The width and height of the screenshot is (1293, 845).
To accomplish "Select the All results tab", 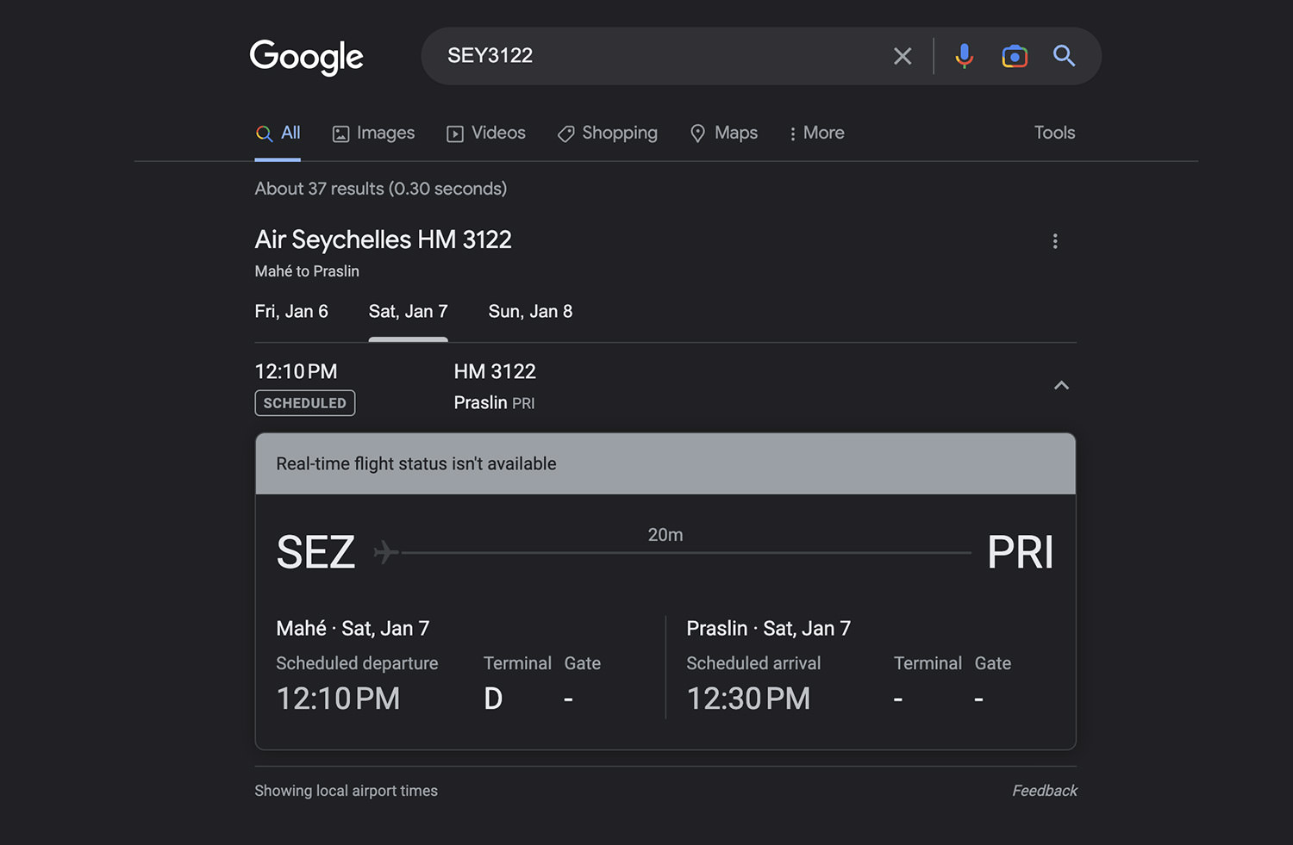I will [278, 133].
